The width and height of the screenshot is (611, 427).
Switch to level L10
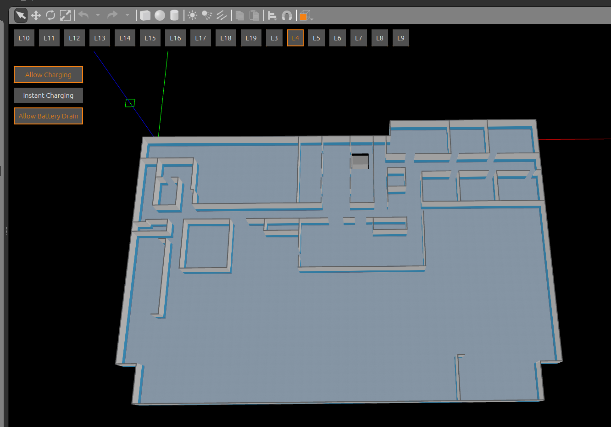(x=24, y=38)
